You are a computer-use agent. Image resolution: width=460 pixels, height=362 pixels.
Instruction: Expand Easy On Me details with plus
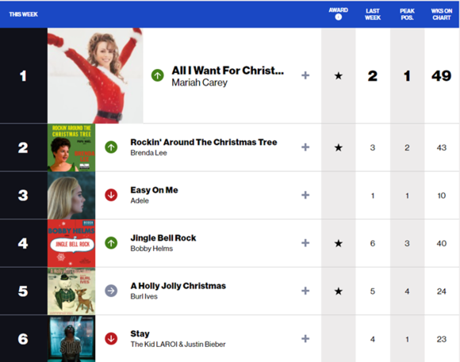(305, 195)
